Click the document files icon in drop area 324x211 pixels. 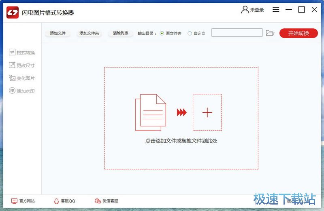(x=150, y=112)
